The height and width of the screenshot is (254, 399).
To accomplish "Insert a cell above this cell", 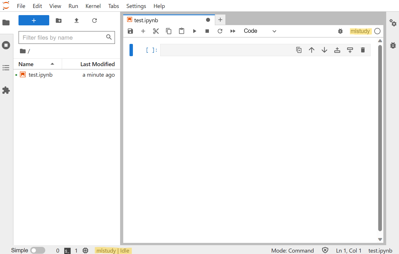I will pos(337,50).
